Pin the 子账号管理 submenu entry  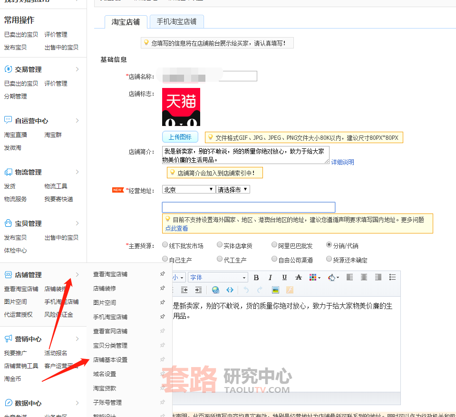(163, 402)
